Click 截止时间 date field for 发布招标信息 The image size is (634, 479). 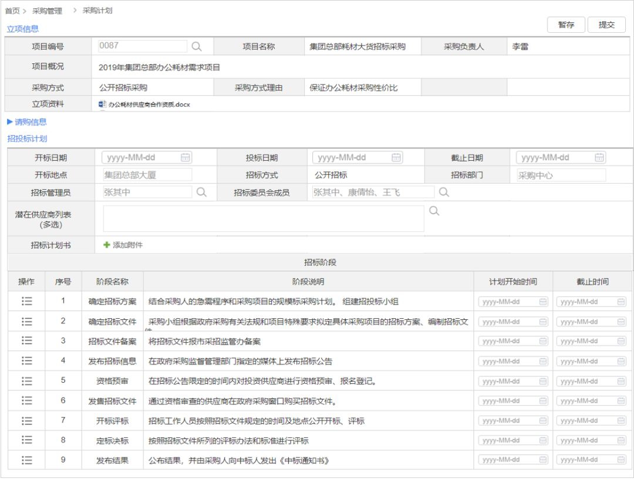(x=591, y=362)
